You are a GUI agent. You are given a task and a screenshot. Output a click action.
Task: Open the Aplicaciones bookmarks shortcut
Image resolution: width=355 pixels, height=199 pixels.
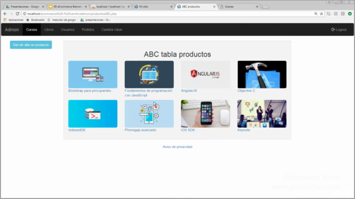tap(13, 20)
